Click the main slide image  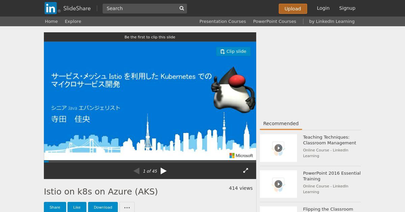(x=150, y=101)
